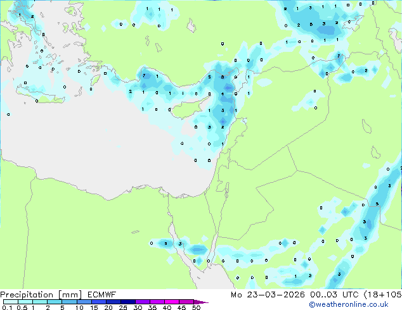The width and height of the screenshot is (402, 310).
Task: Click the legend label '45'
Action: 181,307
